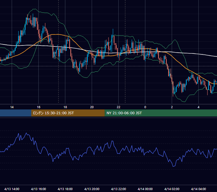Click the 4/13 20:00 date label
This screenshot has width=217, height=192.
tap(92, 189)
